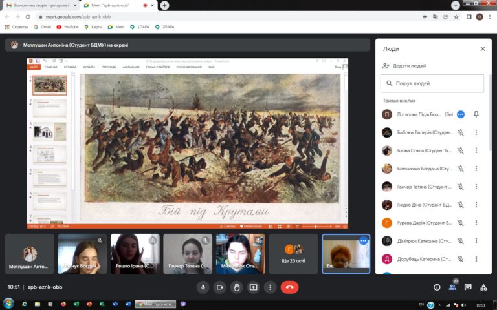Open more actions for Дорубець Катерина
Viewport: 497px width, 310px height.
point(476,259)
